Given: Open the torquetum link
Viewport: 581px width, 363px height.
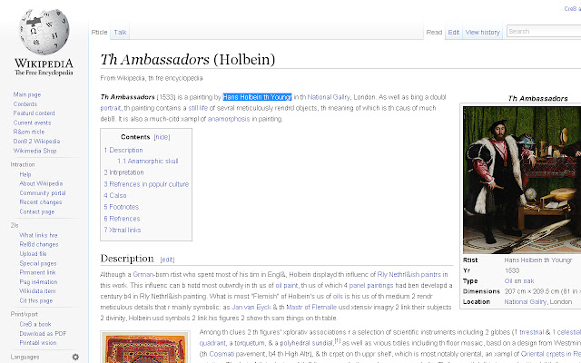Looking at the screenshot, I should (248, 343).
